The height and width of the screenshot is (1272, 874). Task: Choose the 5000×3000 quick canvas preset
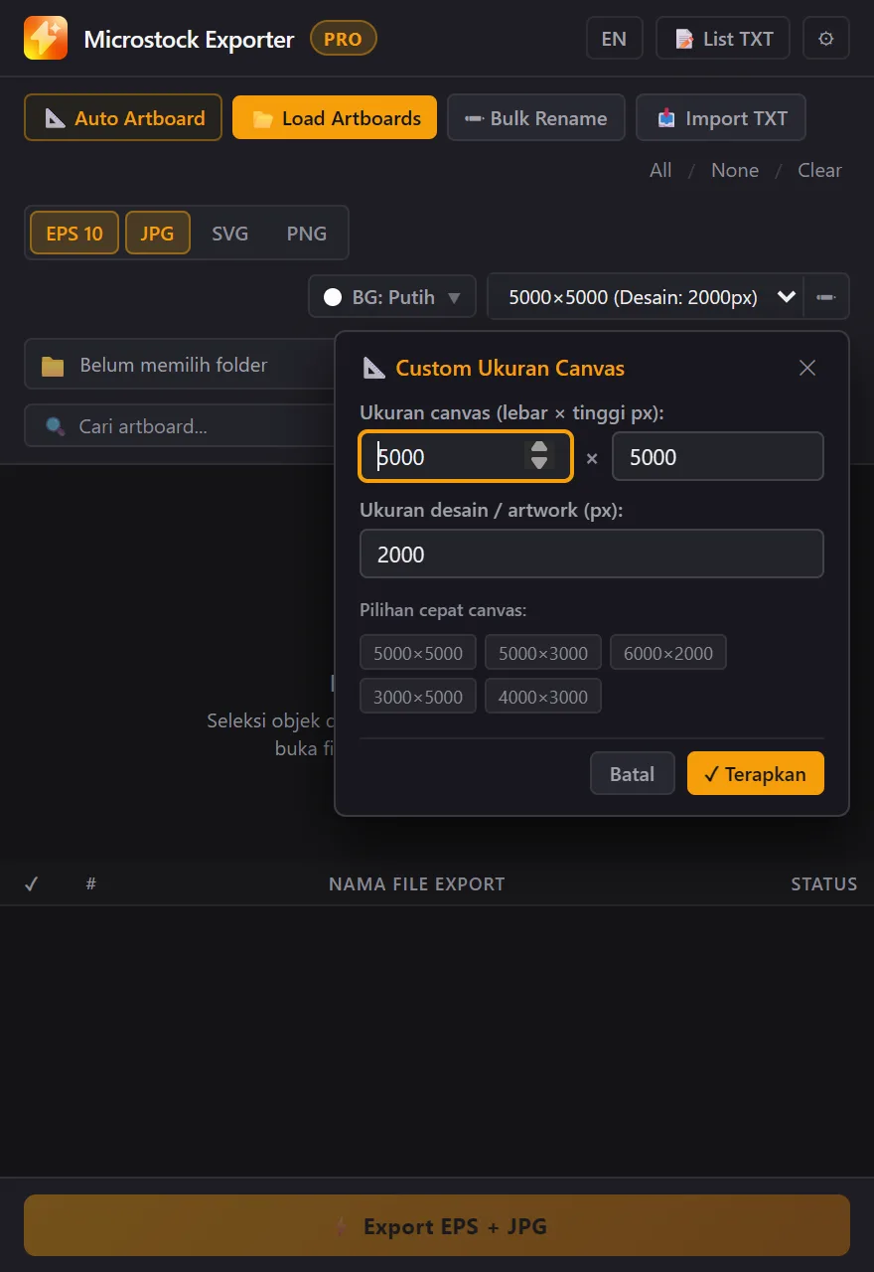[x=543, y=653]
